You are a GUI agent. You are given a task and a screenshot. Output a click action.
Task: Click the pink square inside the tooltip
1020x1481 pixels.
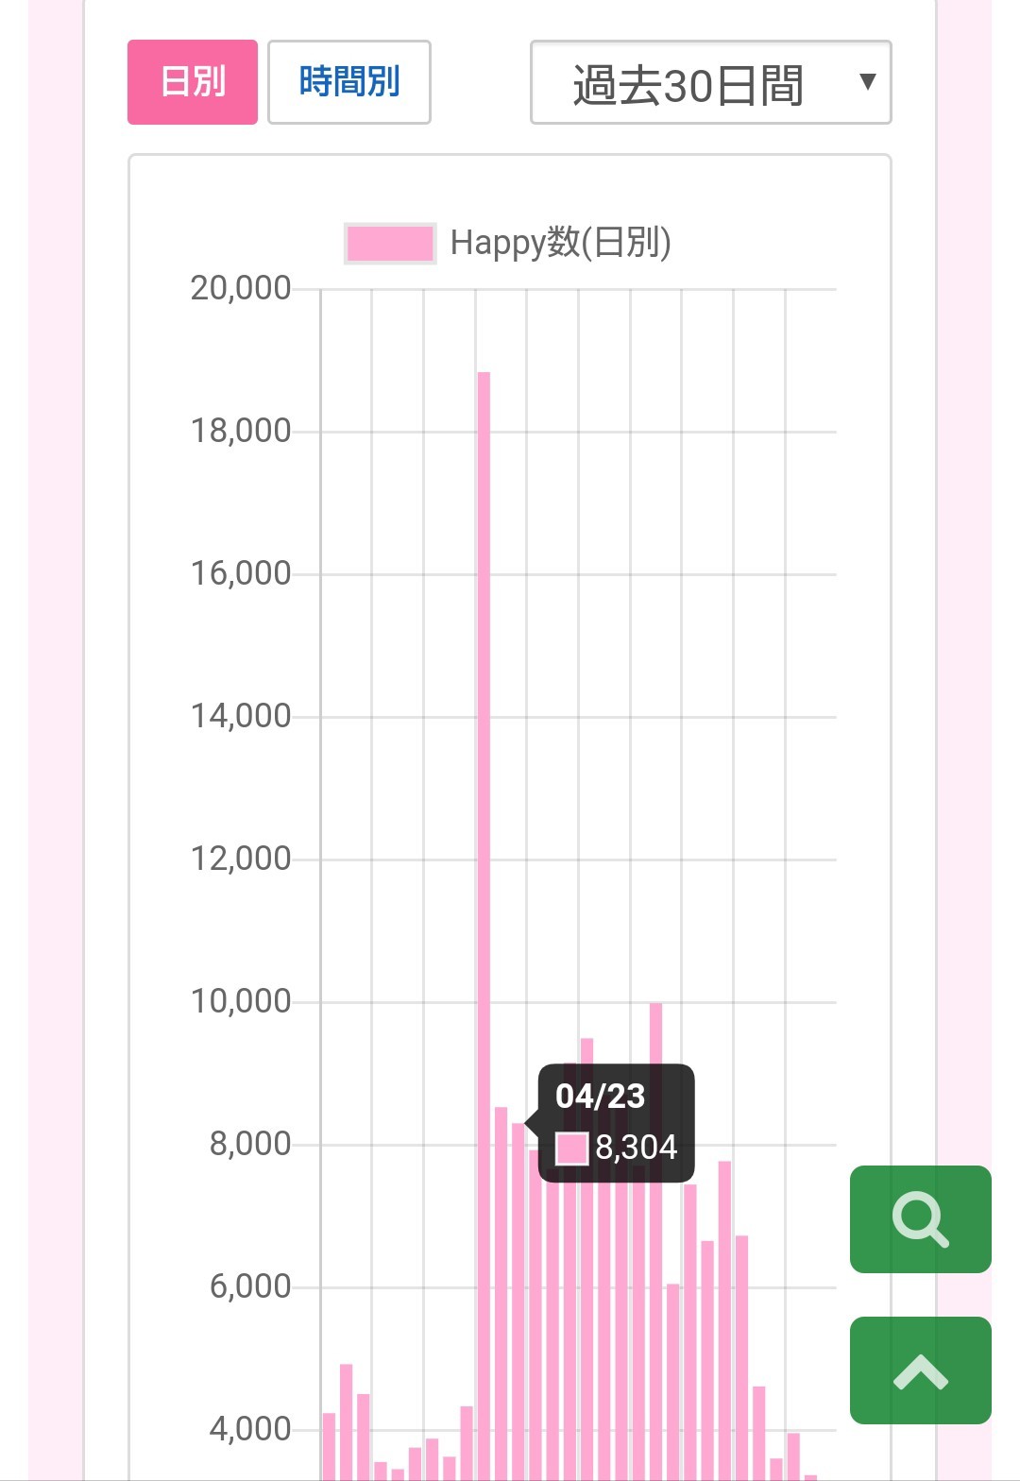(571, 1149)
